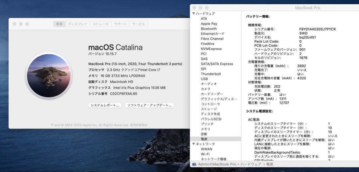359x172 pixels.
Task: Collapse the ネットワーク section triangle
Action: point(193,144)
